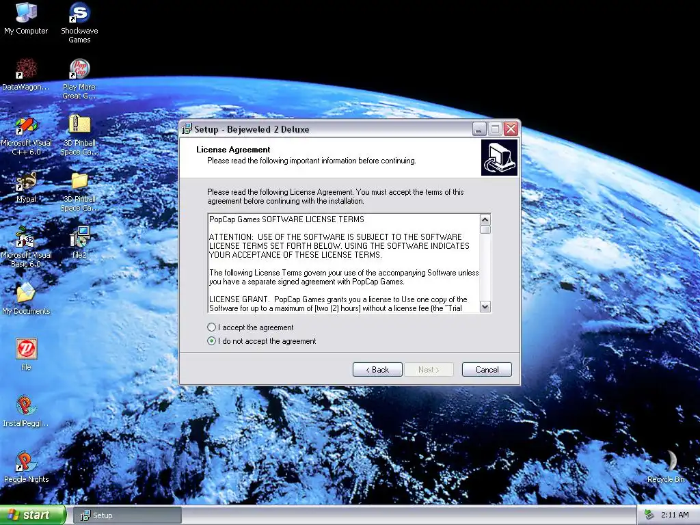Choose 'I do not accept the agreement'
This screenshot has width=700, height=525.
[x=262, y=341]
